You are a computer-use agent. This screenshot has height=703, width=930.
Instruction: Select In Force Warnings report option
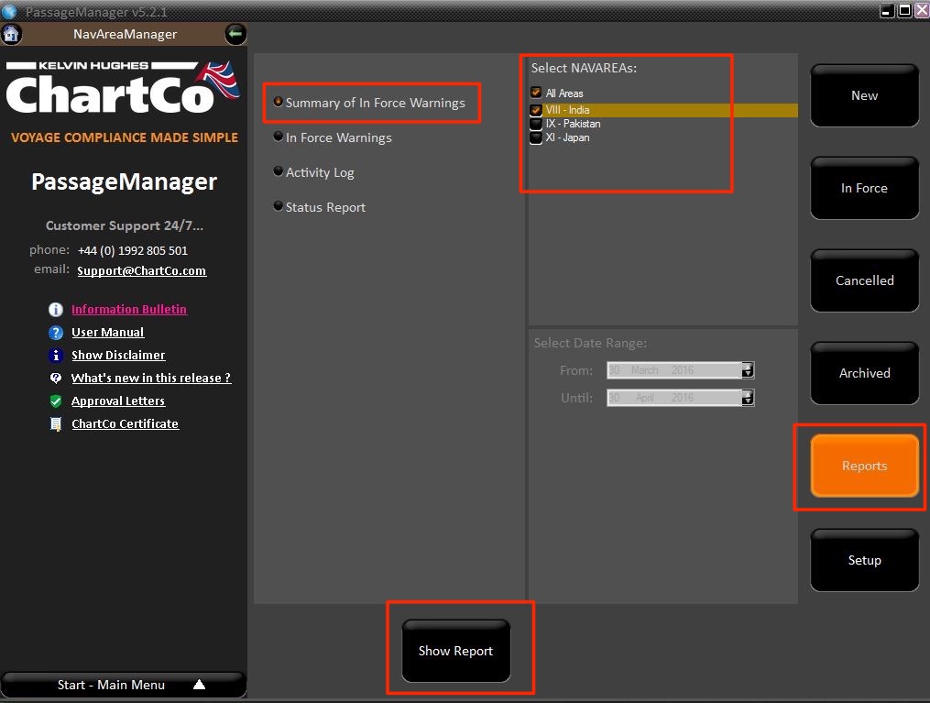[x=332, y=137]
